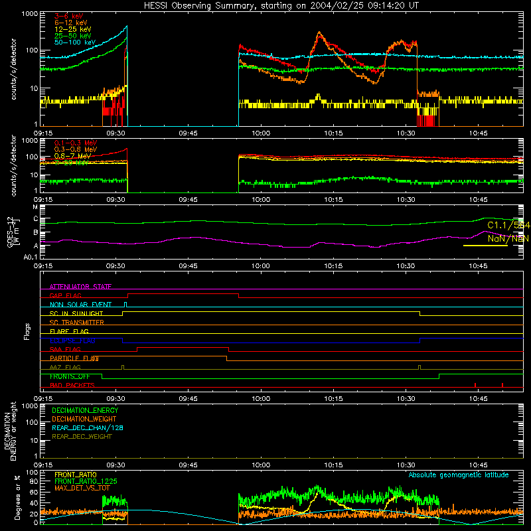Click the FRONT_RATIO_1225 legend label
This screenshot has height=531, width=531.
point(86,481)
